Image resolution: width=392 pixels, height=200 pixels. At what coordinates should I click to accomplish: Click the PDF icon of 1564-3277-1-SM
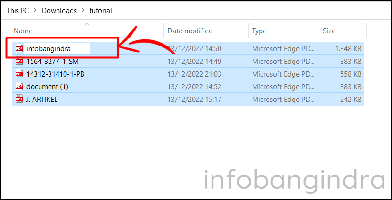19,62
